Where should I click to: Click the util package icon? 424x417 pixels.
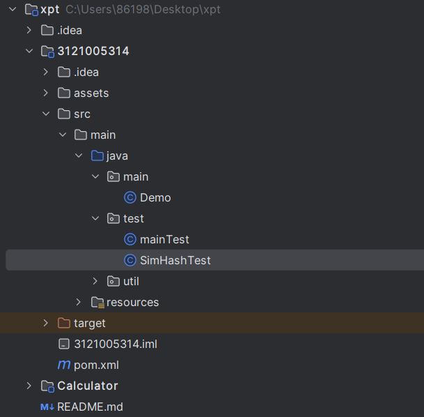pyautogui.click(x=113, y=281)
